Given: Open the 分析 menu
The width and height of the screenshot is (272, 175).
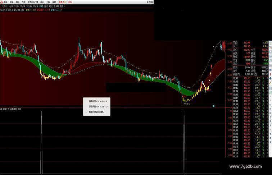Looking at the screenshot, I should [24, 2].
